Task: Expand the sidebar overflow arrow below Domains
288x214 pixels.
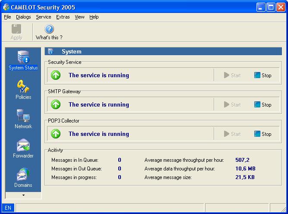Action: click(23, 195)
